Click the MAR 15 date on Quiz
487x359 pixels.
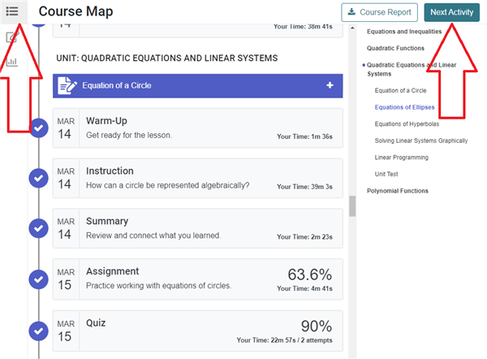tap(66, 331)
